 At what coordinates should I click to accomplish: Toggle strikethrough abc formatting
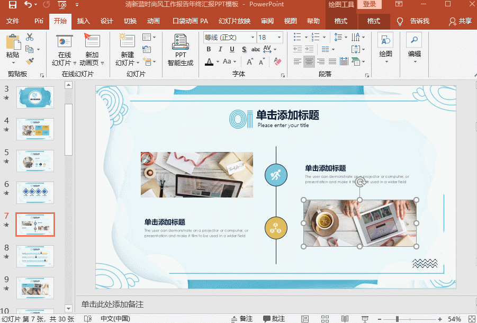tap(256, 49)
